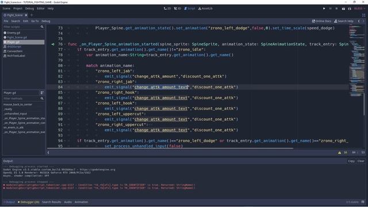Open CanvasItem doc in script list
The image size is (368, 207).
coord(24,51)
